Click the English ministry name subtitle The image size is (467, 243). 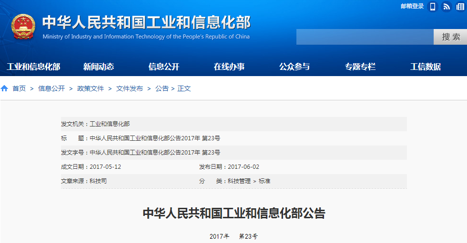[146, 37]
